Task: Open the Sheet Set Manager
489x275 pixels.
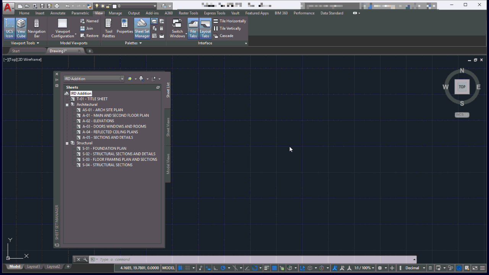Action: click(142, 27)
